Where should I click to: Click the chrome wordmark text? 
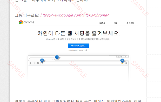(29, 22)
